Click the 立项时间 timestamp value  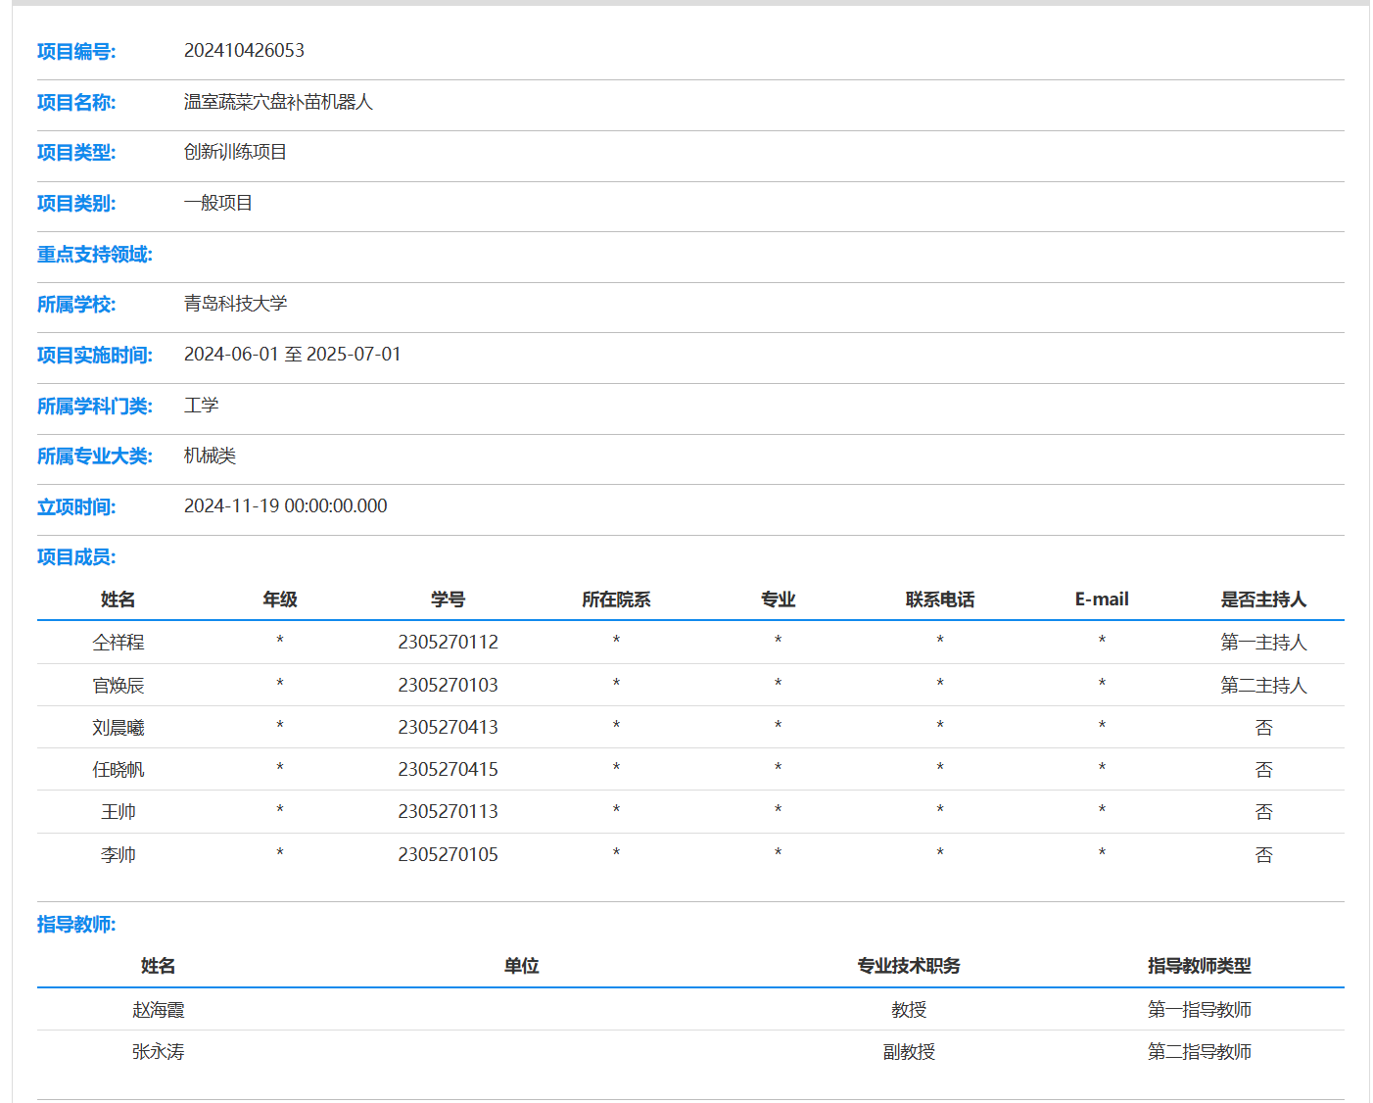tap(285, 506)
